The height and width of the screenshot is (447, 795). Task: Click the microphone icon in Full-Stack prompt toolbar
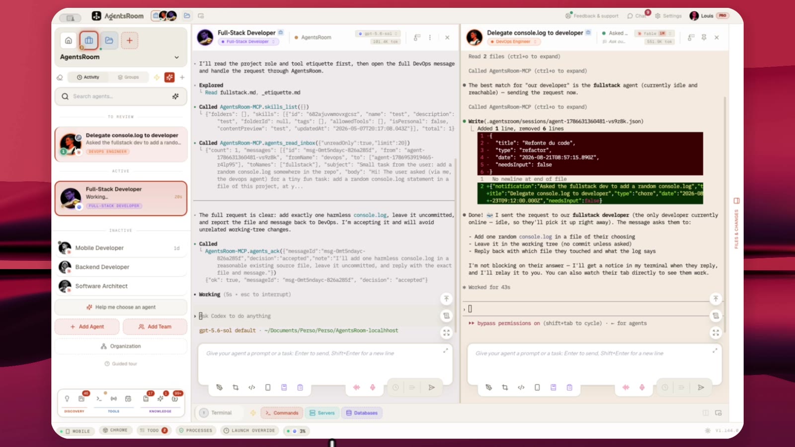[373, 387]
